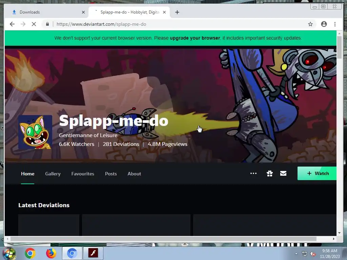Show hidden system tray icons
The image size is (347, 260).
point(296,254)
